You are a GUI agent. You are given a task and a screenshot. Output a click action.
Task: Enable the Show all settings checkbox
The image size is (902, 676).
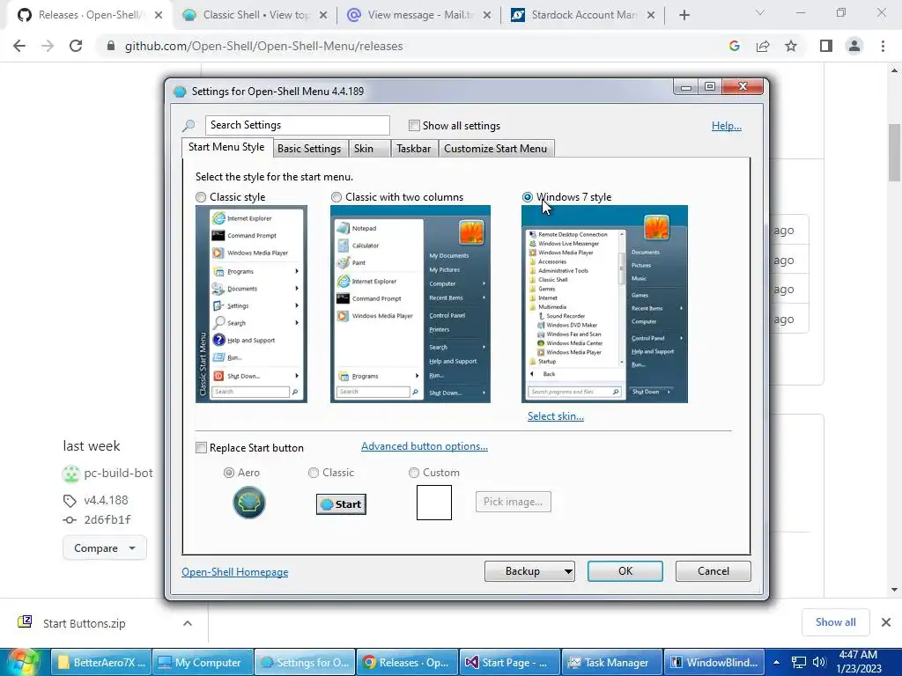tap(414, 125)
